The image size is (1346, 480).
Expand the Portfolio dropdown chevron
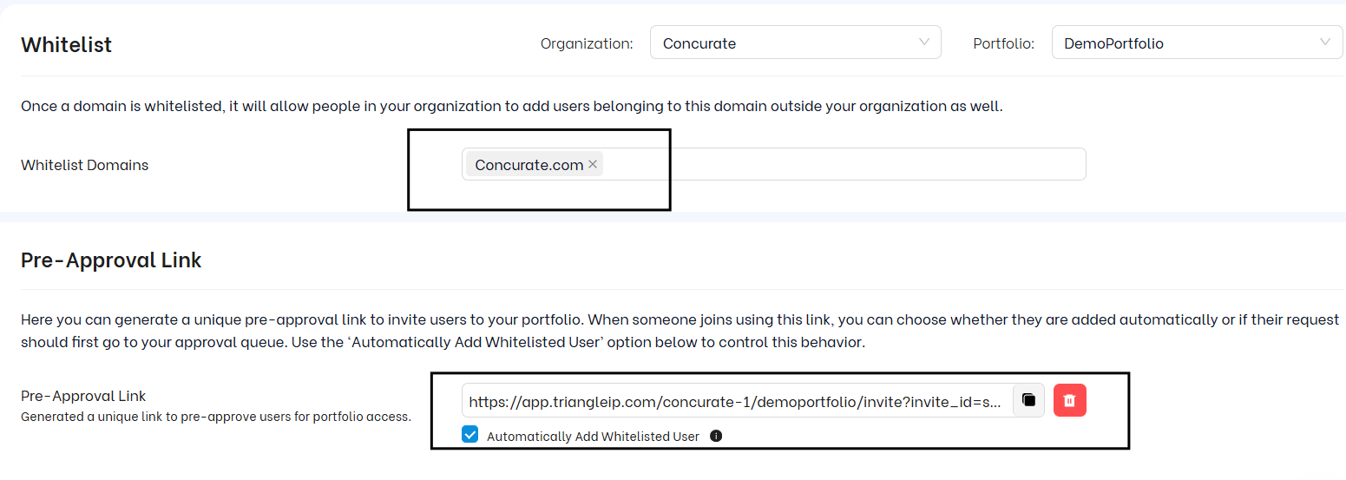1324,43
